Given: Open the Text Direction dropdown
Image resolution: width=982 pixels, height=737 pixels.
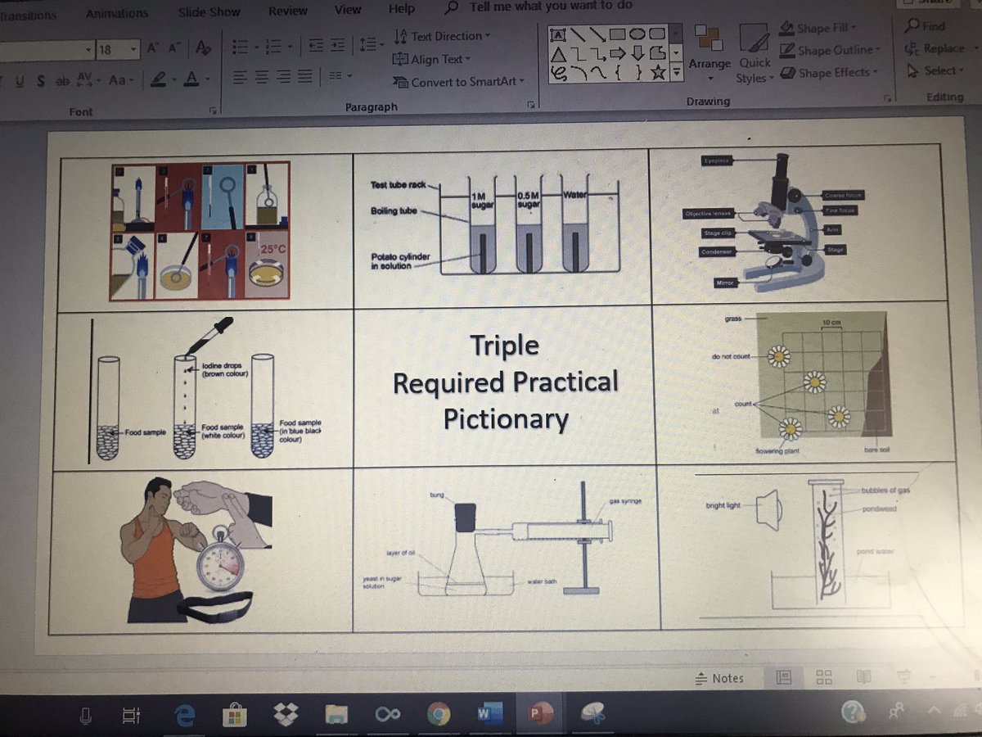Looking at the screenshot, I should pos(442,36).
